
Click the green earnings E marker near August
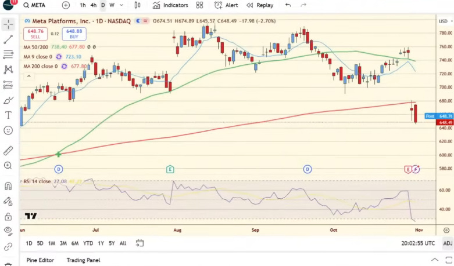(x=170, y=169)
